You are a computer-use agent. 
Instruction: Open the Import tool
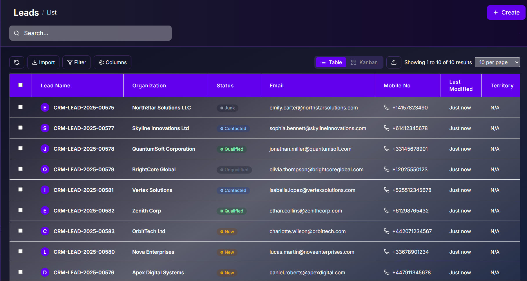(43, 62)
